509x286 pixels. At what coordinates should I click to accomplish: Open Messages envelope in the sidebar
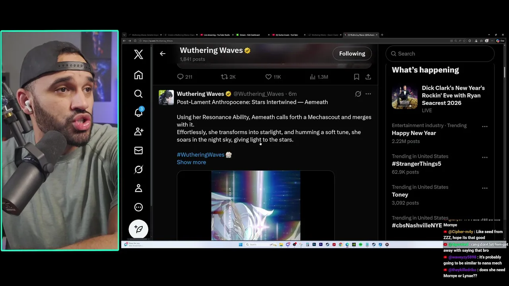point(138,150)
